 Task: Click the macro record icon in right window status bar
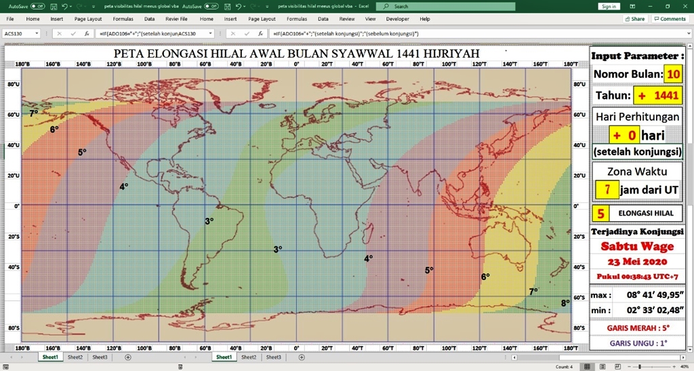click(180, 366)
